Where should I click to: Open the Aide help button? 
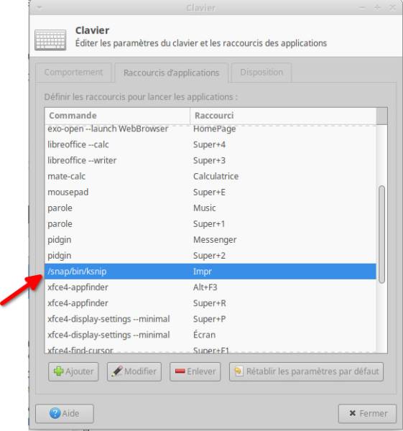pyautogui.click(x=65, y=413)
